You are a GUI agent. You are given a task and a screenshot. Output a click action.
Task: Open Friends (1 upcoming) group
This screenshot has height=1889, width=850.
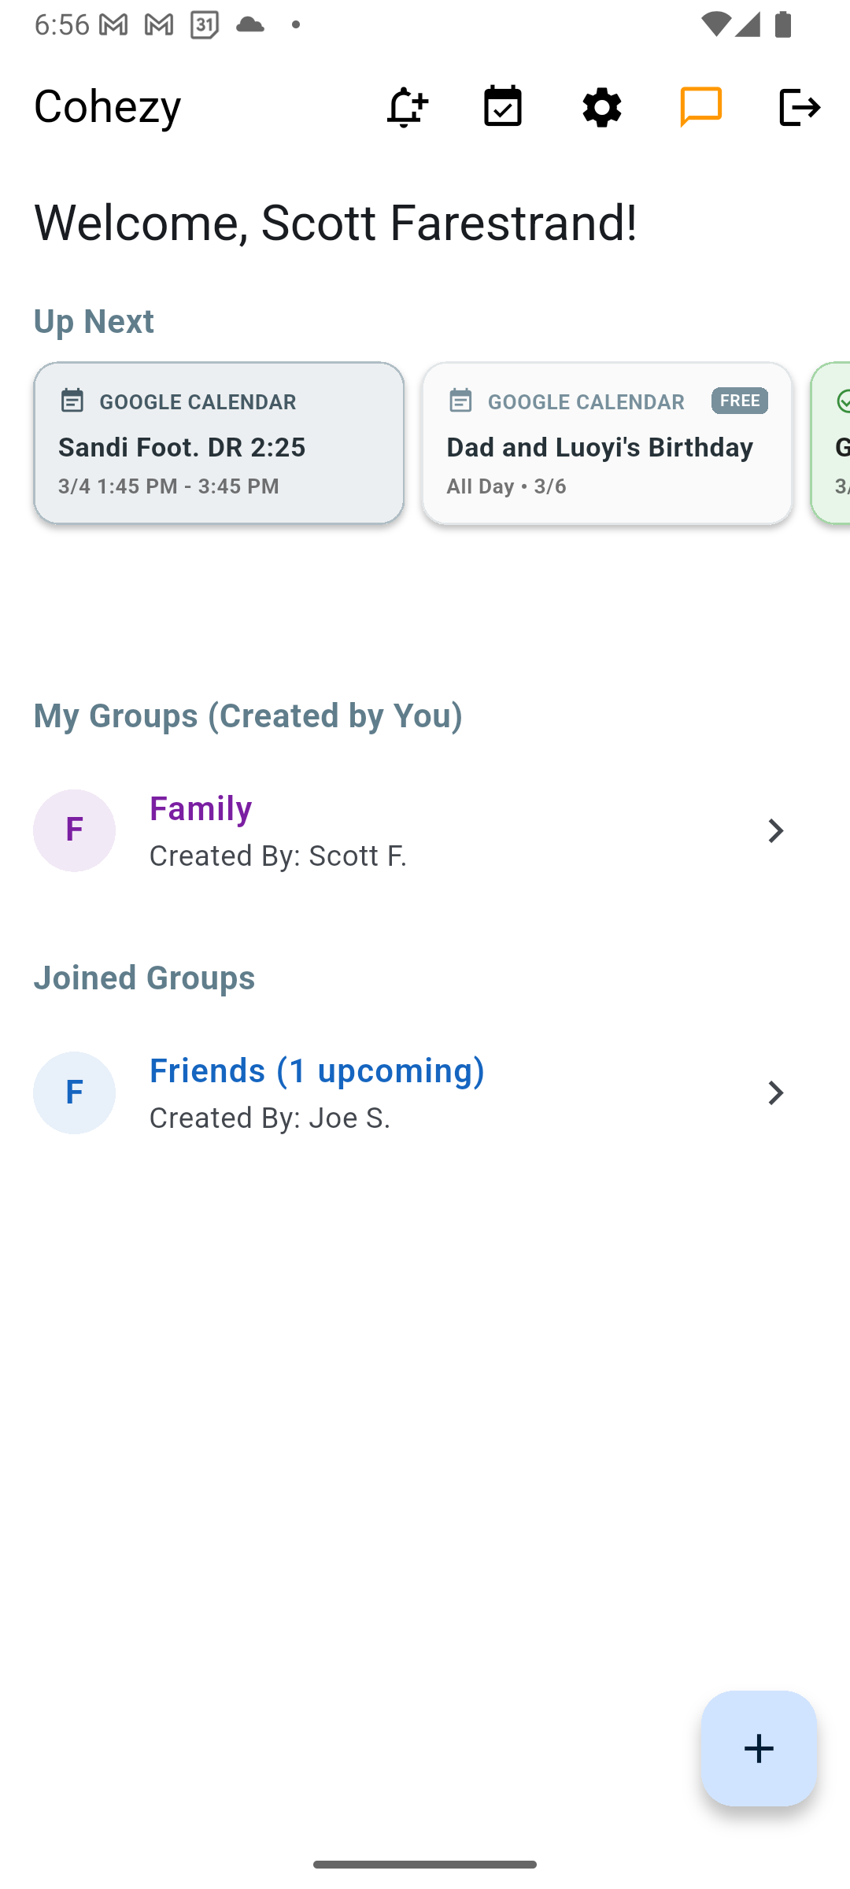316,1070
